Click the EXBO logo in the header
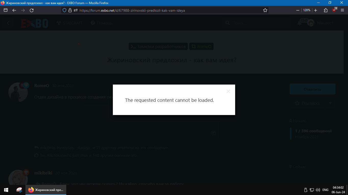This screenshot has height=195, width=348. [x=35, y=23]
